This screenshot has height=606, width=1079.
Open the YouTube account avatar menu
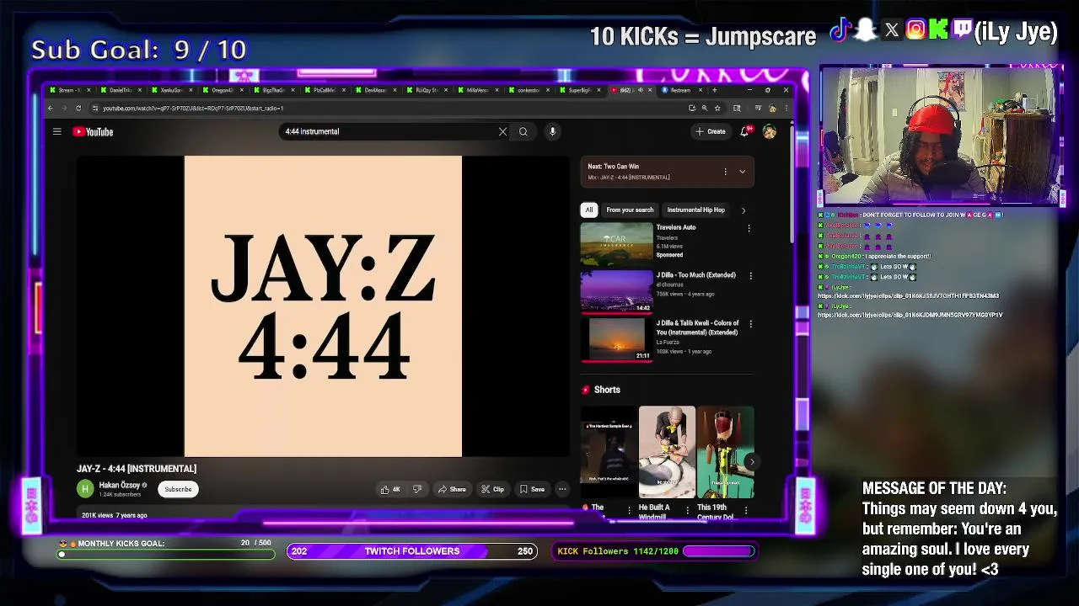point(769,131)
